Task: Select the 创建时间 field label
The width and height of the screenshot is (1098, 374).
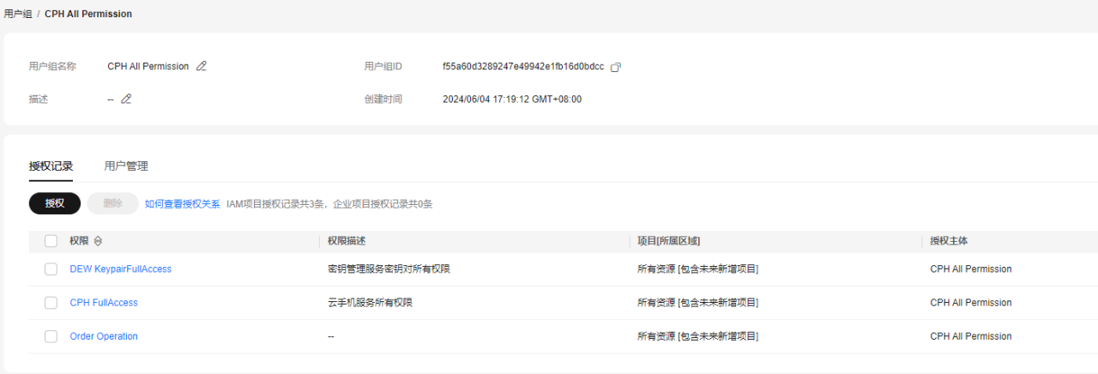Action: pos(383,100)
